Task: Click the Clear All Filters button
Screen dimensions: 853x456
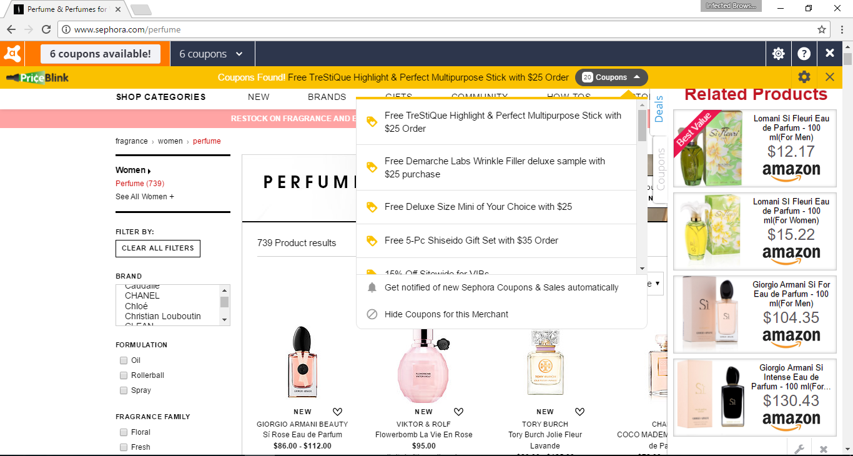Action: [x=157, y=248]
